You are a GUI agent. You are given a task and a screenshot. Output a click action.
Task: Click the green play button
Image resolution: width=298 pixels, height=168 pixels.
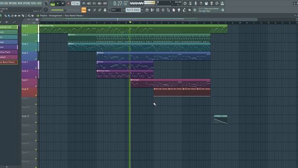click(58, 3)
